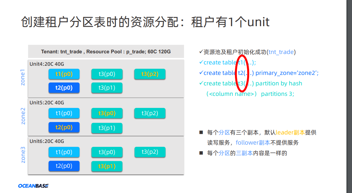Select the Unit6:20C 40G label

[x=47, y=141]
